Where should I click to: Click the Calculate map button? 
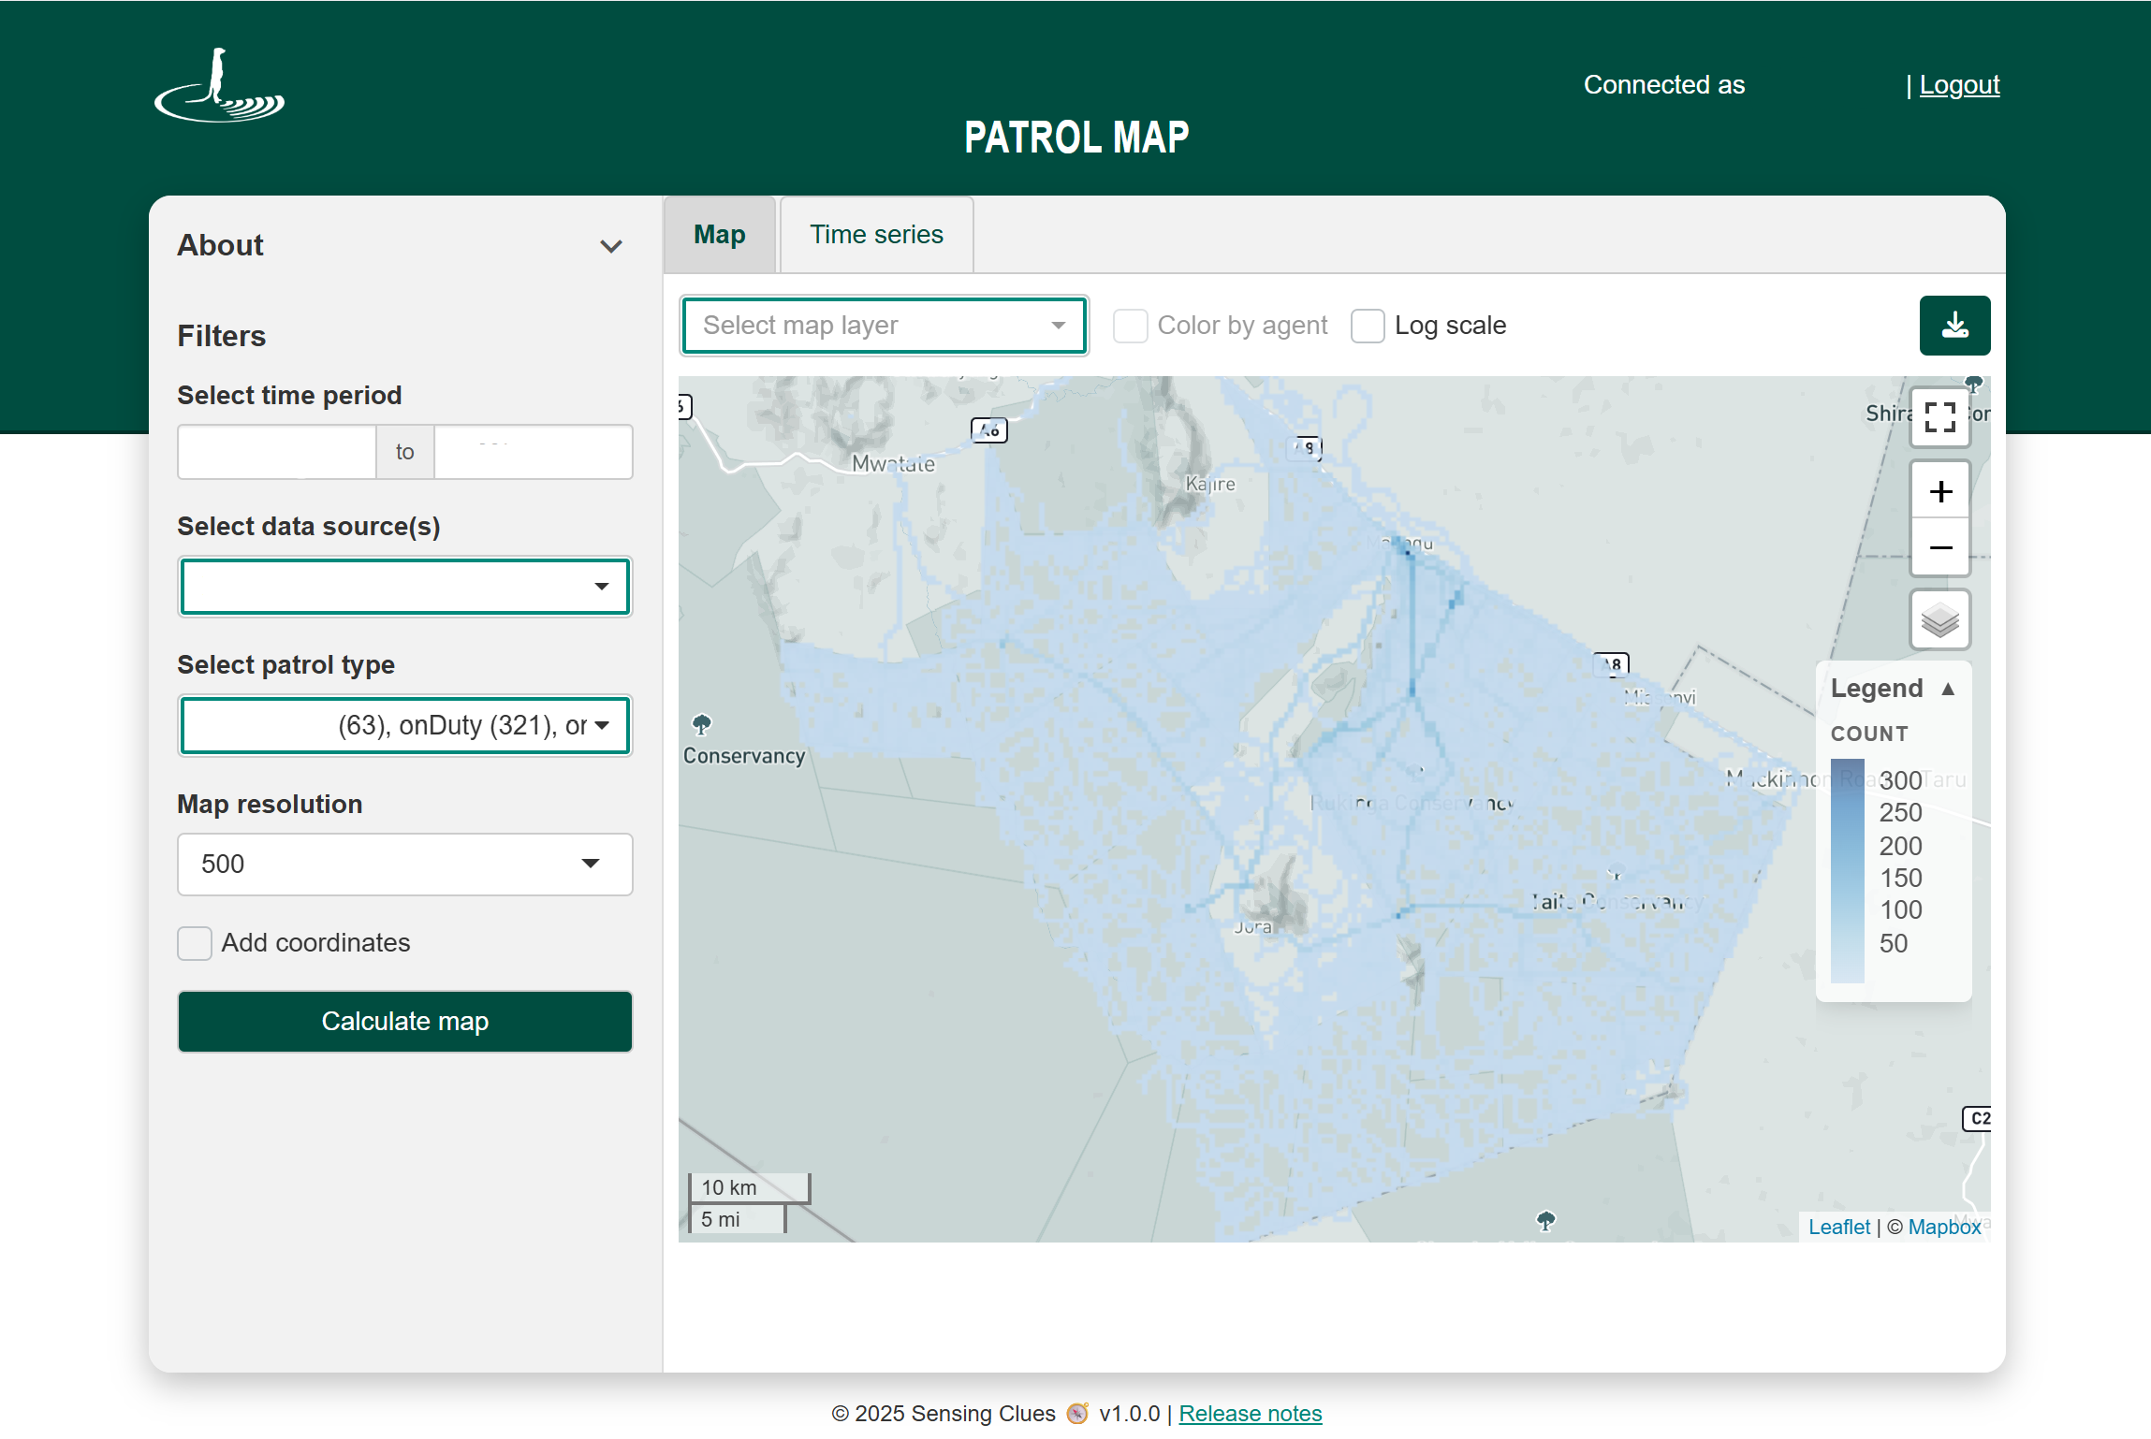click(404, 1022)
